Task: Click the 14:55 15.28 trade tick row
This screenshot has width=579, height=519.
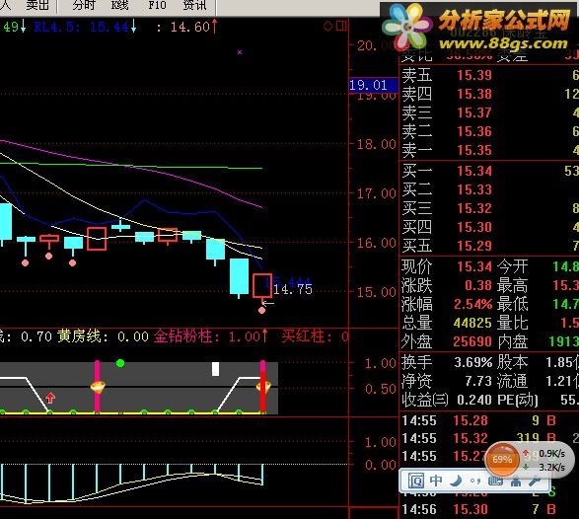Action: coord(489,420)
